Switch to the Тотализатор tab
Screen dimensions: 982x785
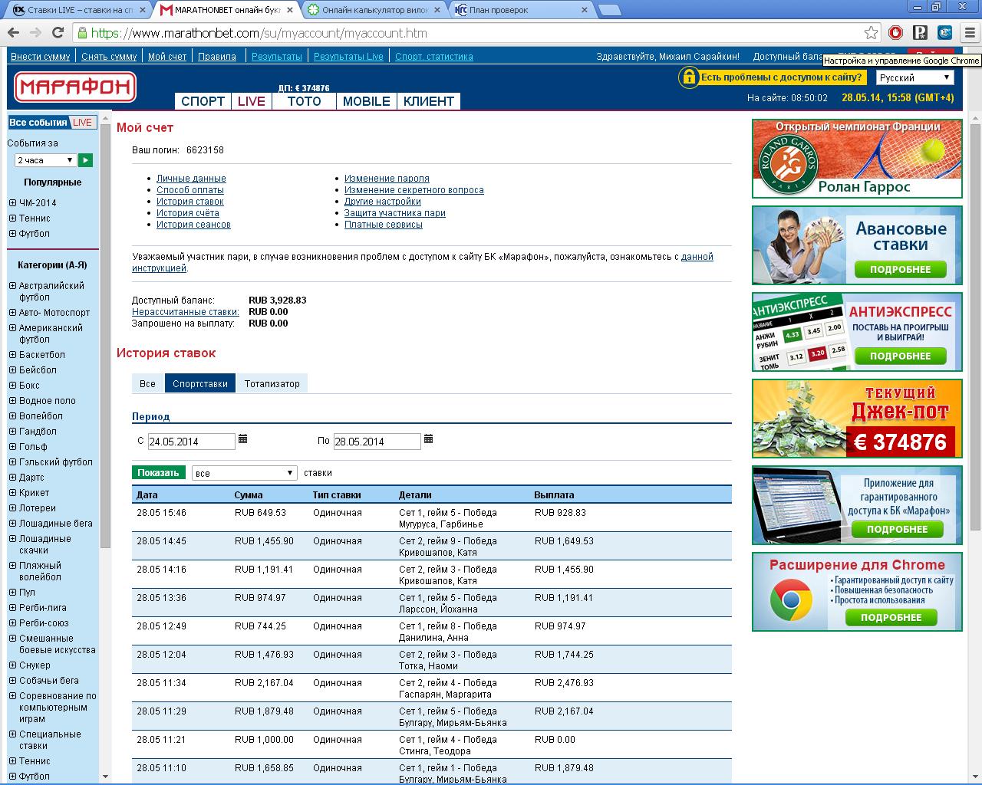(x=272, y=383)
